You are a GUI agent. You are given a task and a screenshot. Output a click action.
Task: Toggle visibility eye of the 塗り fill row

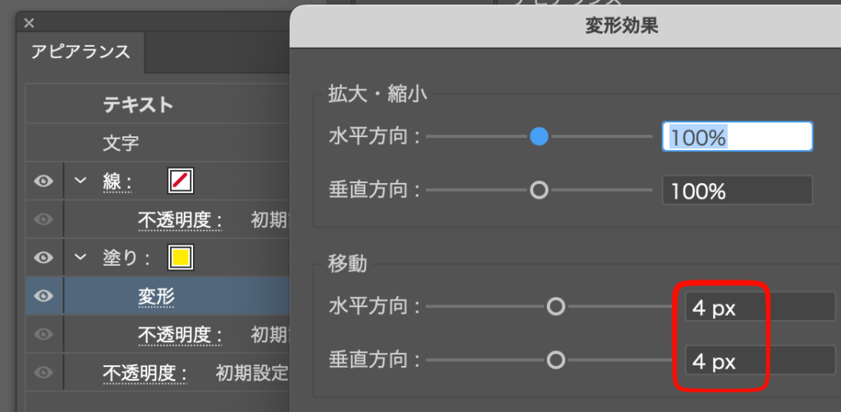44,258
